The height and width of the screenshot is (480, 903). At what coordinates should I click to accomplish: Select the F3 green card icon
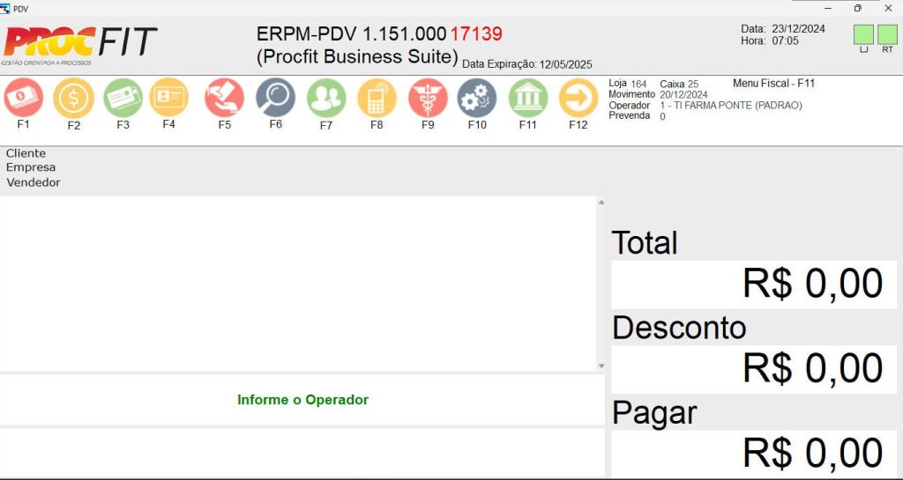point(123,98)
